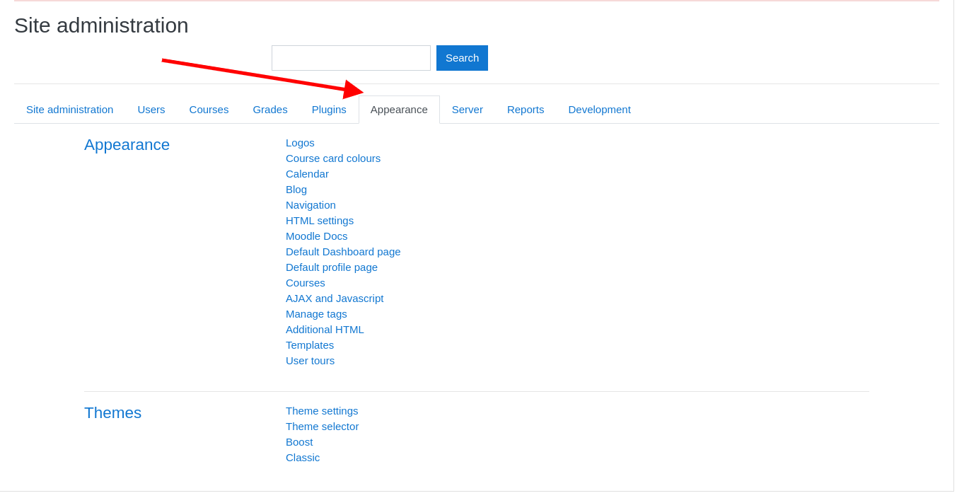This screenshot has width=957, height=498.
Task: Select the Plugins tab
Action: [328, 109]
